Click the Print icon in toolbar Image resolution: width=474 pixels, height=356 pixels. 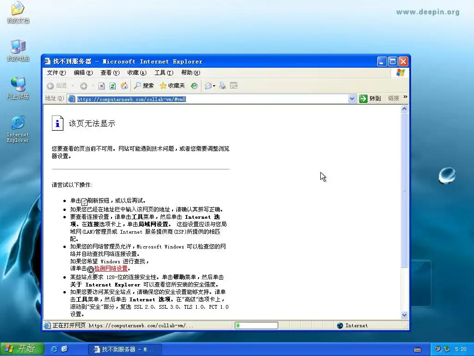pyautogui.click(x=223, y=86)
